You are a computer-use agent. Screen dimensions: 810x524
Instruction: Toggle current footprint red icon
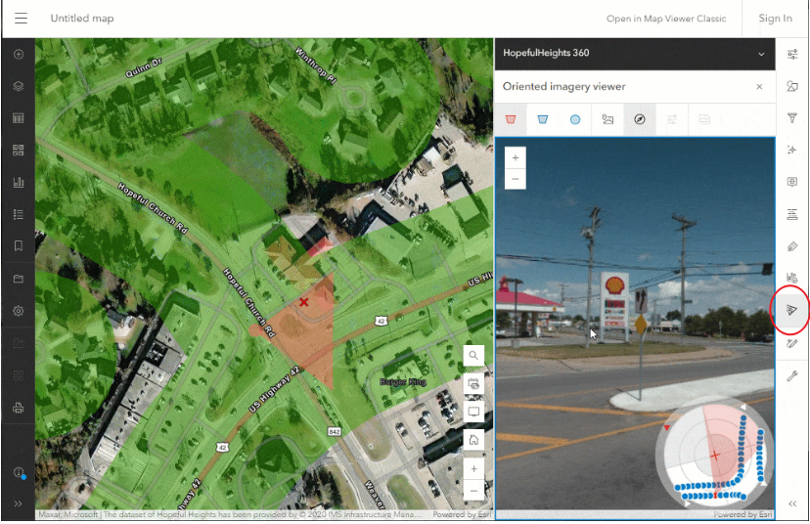pos(511,119)
